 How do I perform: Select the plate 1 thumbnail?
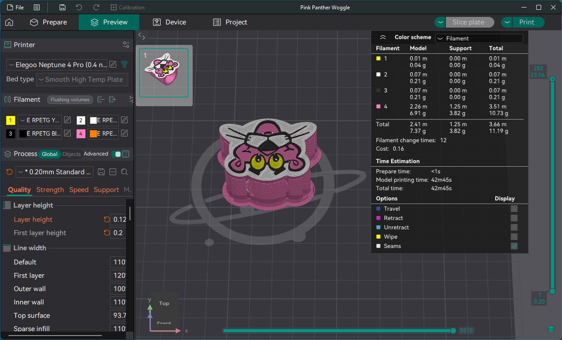click(164, 73)
